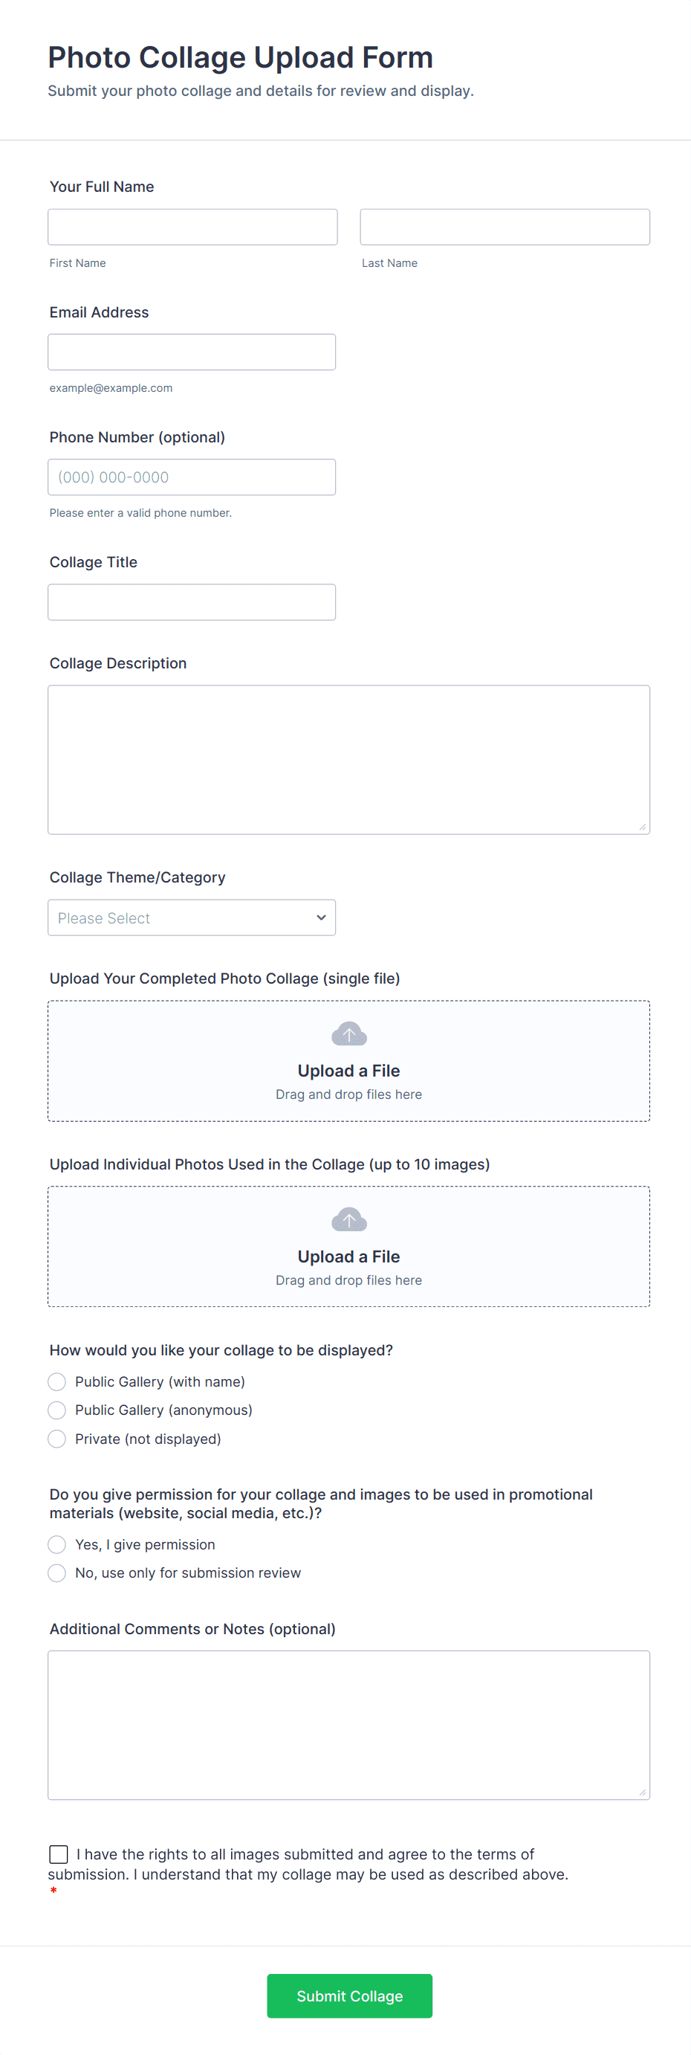This screenshot has width=691, height=2055.
Task: Click the Email Address field
Action: [191, 352]
